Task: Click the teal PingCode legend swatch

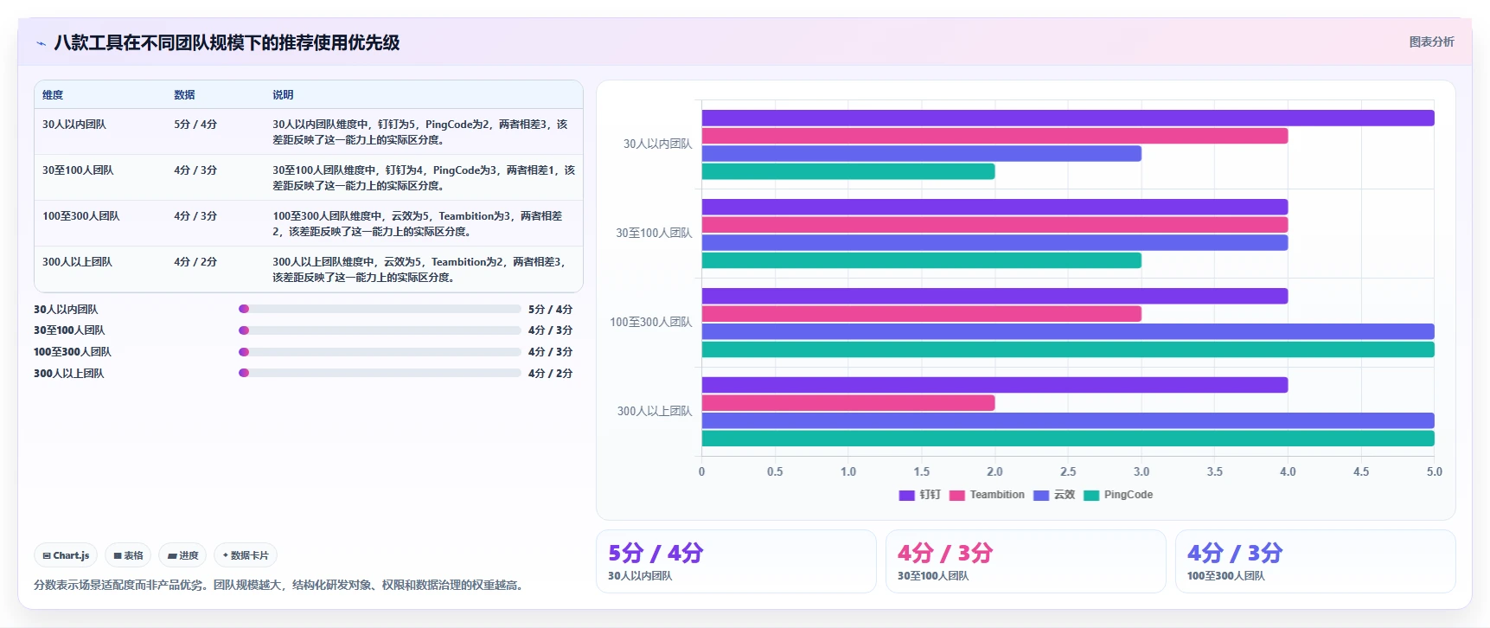Action: click(1091, 496)
